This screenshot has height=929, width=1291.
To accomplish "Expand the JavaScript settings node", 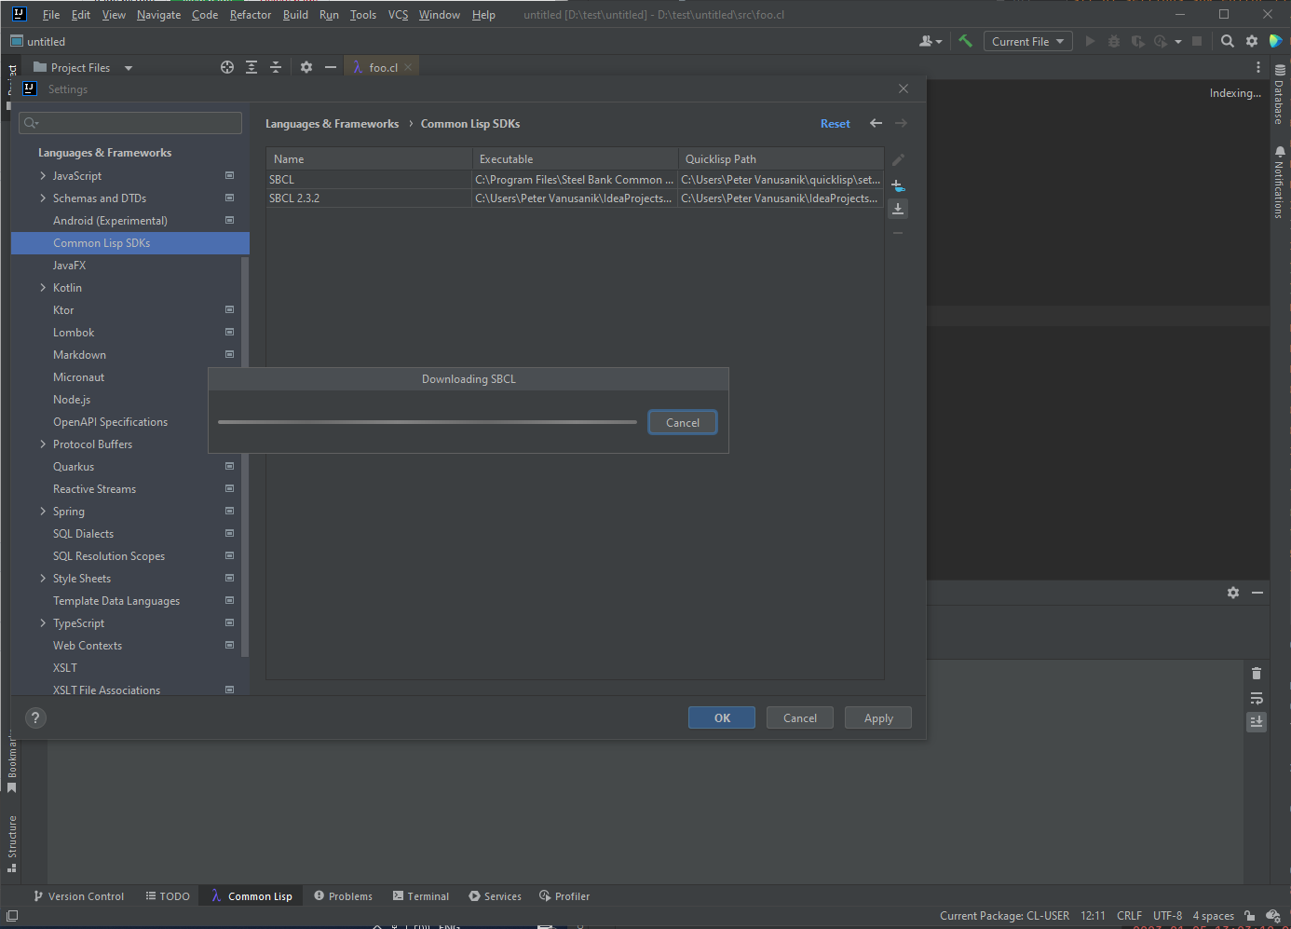I will [x=43, y=176].
